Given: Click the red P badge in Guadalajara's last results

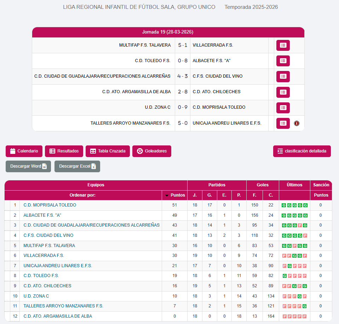Looking at the screenshot, I should 300,226.
